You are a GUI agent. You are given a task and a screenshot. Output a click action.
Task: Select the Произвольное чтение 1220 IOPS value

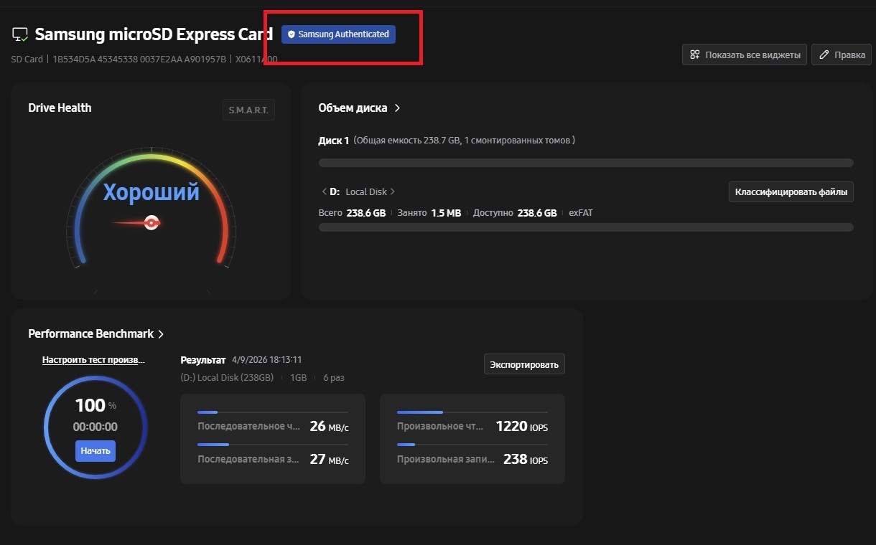click(522, 427)
